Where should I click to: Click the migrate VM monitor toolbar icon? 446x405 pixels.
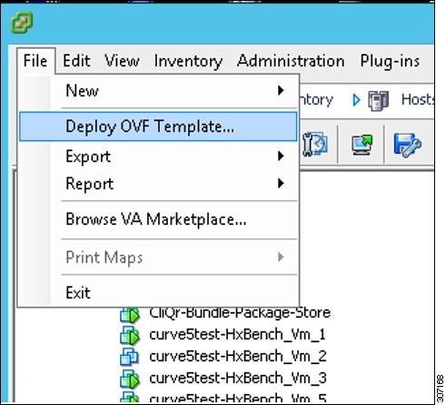pos(362,145)
